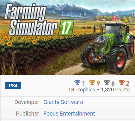Open the Giants Software developer link
Viewport: 135px width, 121px height.
63,102
